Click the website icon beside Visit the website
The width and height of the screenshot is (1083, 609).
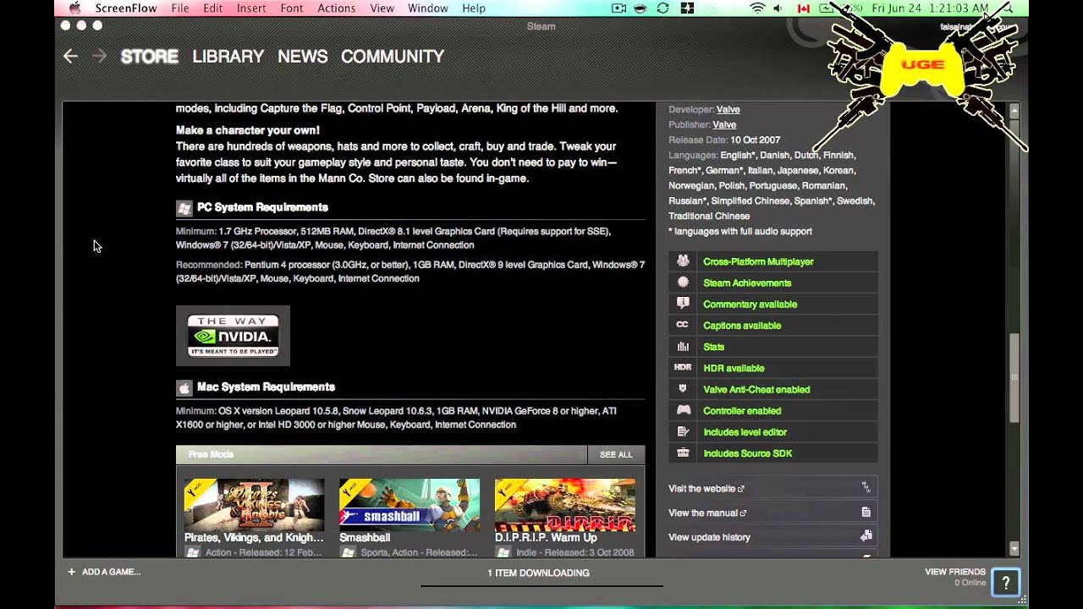pyautogui.click(x=866, y=487)
